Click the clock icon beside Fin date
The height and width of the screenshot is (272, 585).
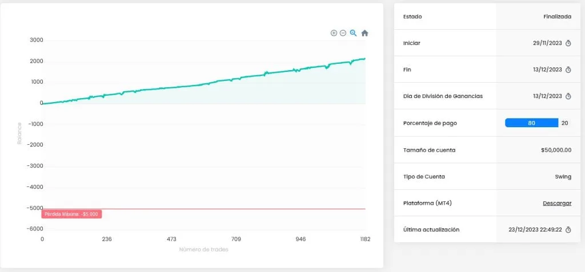[568, 70]
